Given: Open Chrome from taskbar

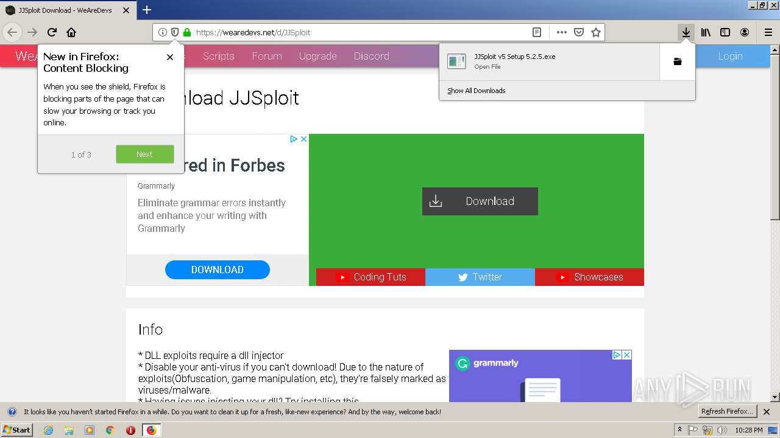Looking at the screenshot, I should 110,430.
